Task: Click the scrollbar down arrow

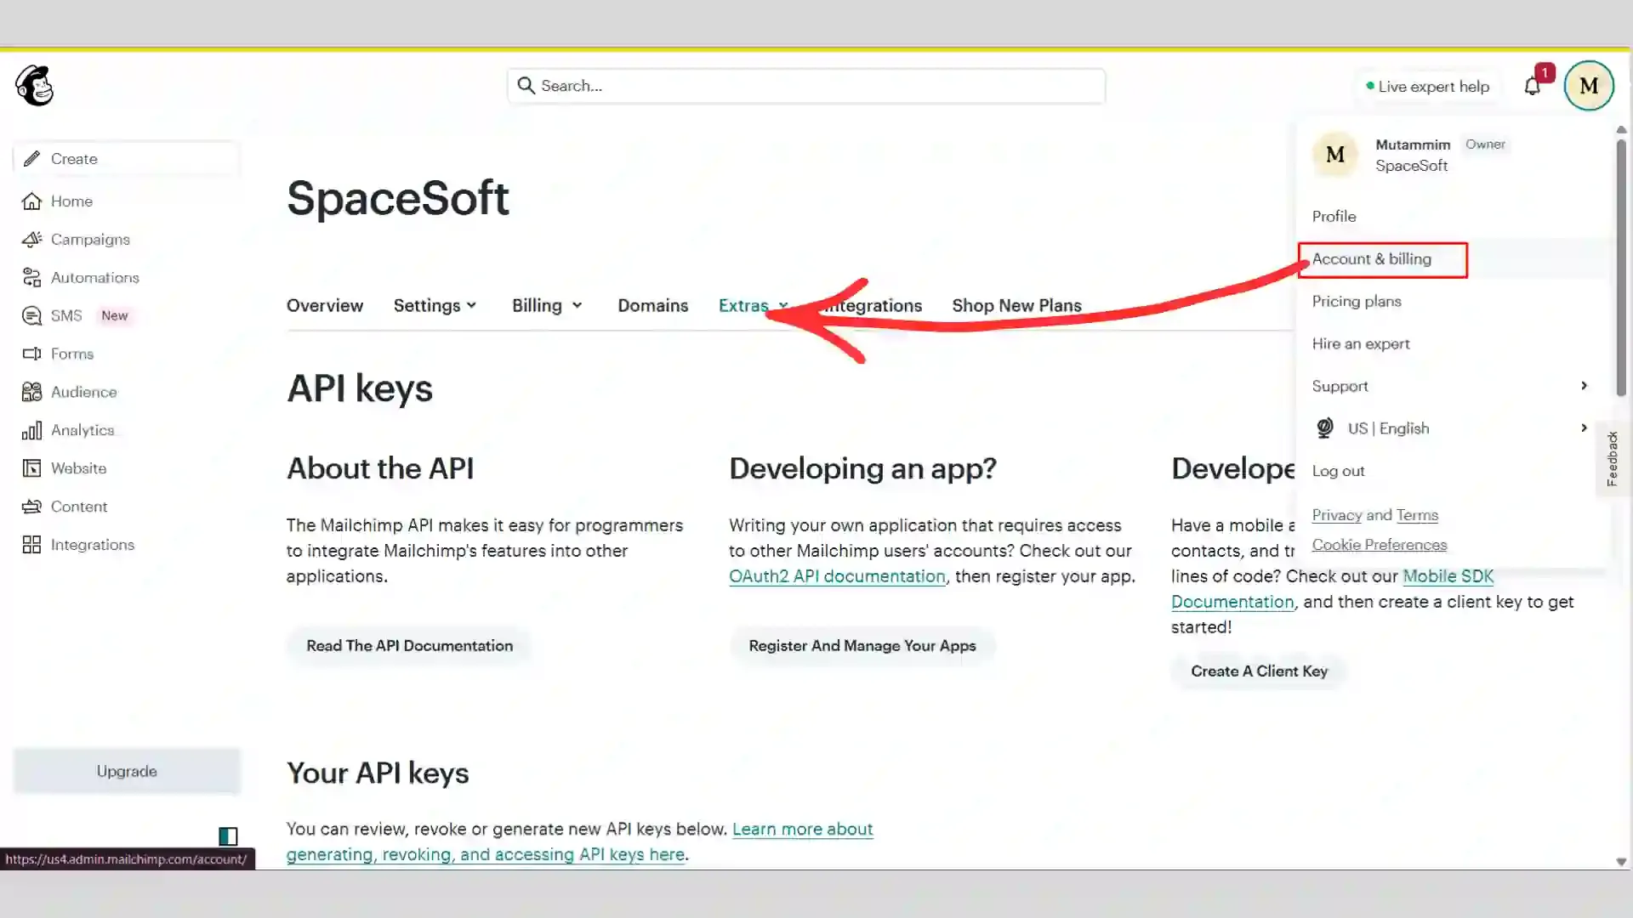Action: pyautogui.click(x=1621, y=861)
